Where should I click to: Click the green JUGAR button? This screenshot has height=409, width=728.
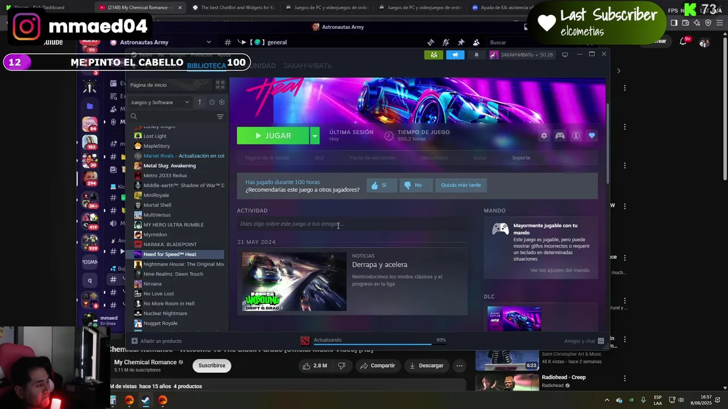(x=273, y=136)
